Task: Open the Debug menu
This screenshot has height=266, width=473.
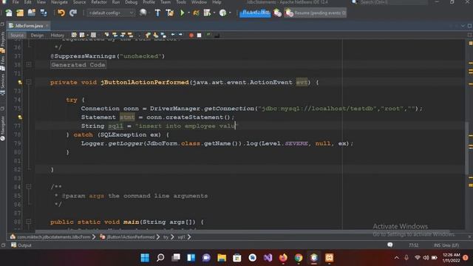Action: point(131,2)
